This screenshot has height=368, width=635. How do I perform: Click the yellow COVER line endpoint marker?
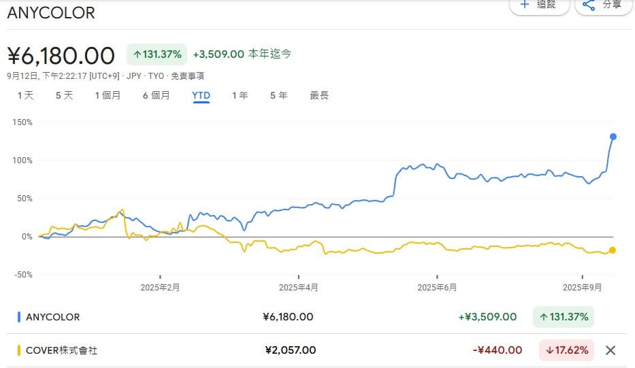click(x=613, y=250)
